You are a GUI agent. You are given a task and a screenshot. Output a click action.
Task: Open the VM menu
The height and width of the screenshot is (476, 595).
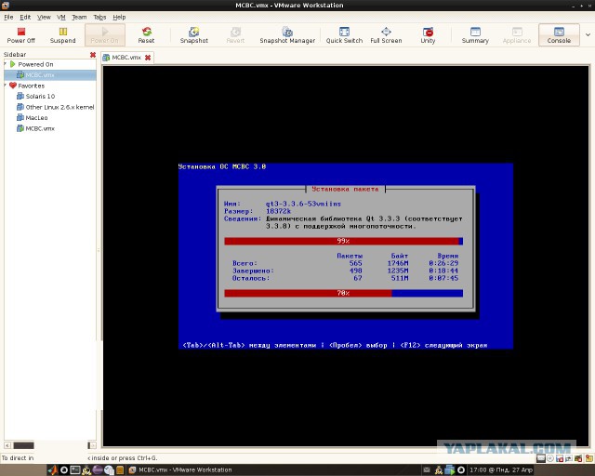point(61,17)
